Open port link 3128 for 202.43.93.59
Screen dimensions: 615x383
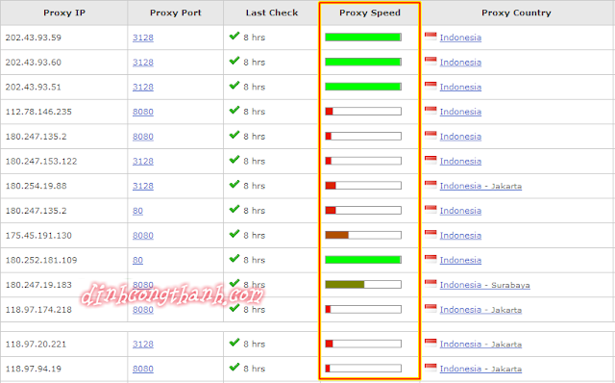pyautogui.click(x=143, y=38)
